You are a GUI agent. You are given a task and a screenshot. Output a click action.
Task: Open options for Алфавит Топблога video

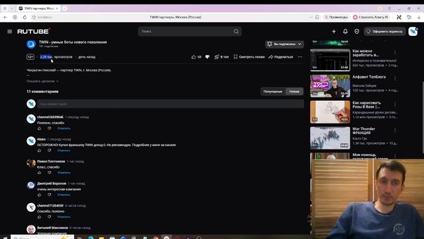(395, 78)
